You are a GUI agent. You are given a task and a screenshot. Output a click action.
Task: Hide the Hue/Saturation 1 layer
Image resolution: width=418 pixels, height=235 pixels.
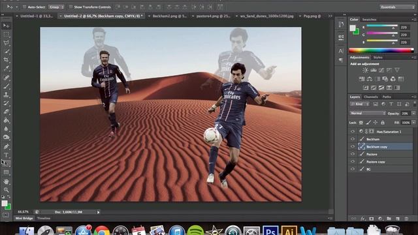[x=353, y=131]
